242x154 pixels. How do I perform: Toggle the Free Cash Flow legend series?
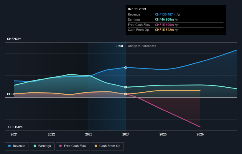point(73,146)
